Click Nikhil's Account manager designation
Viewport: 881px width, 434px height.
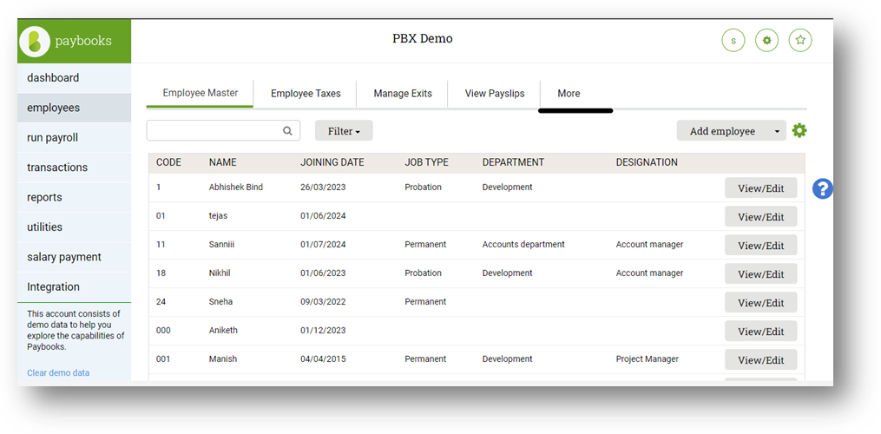pyautogui.click(x=649, y=273)
